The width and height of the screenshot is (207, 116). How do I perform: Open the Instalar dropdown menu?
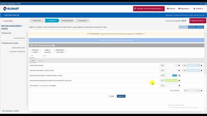click(x=198, y=9)
